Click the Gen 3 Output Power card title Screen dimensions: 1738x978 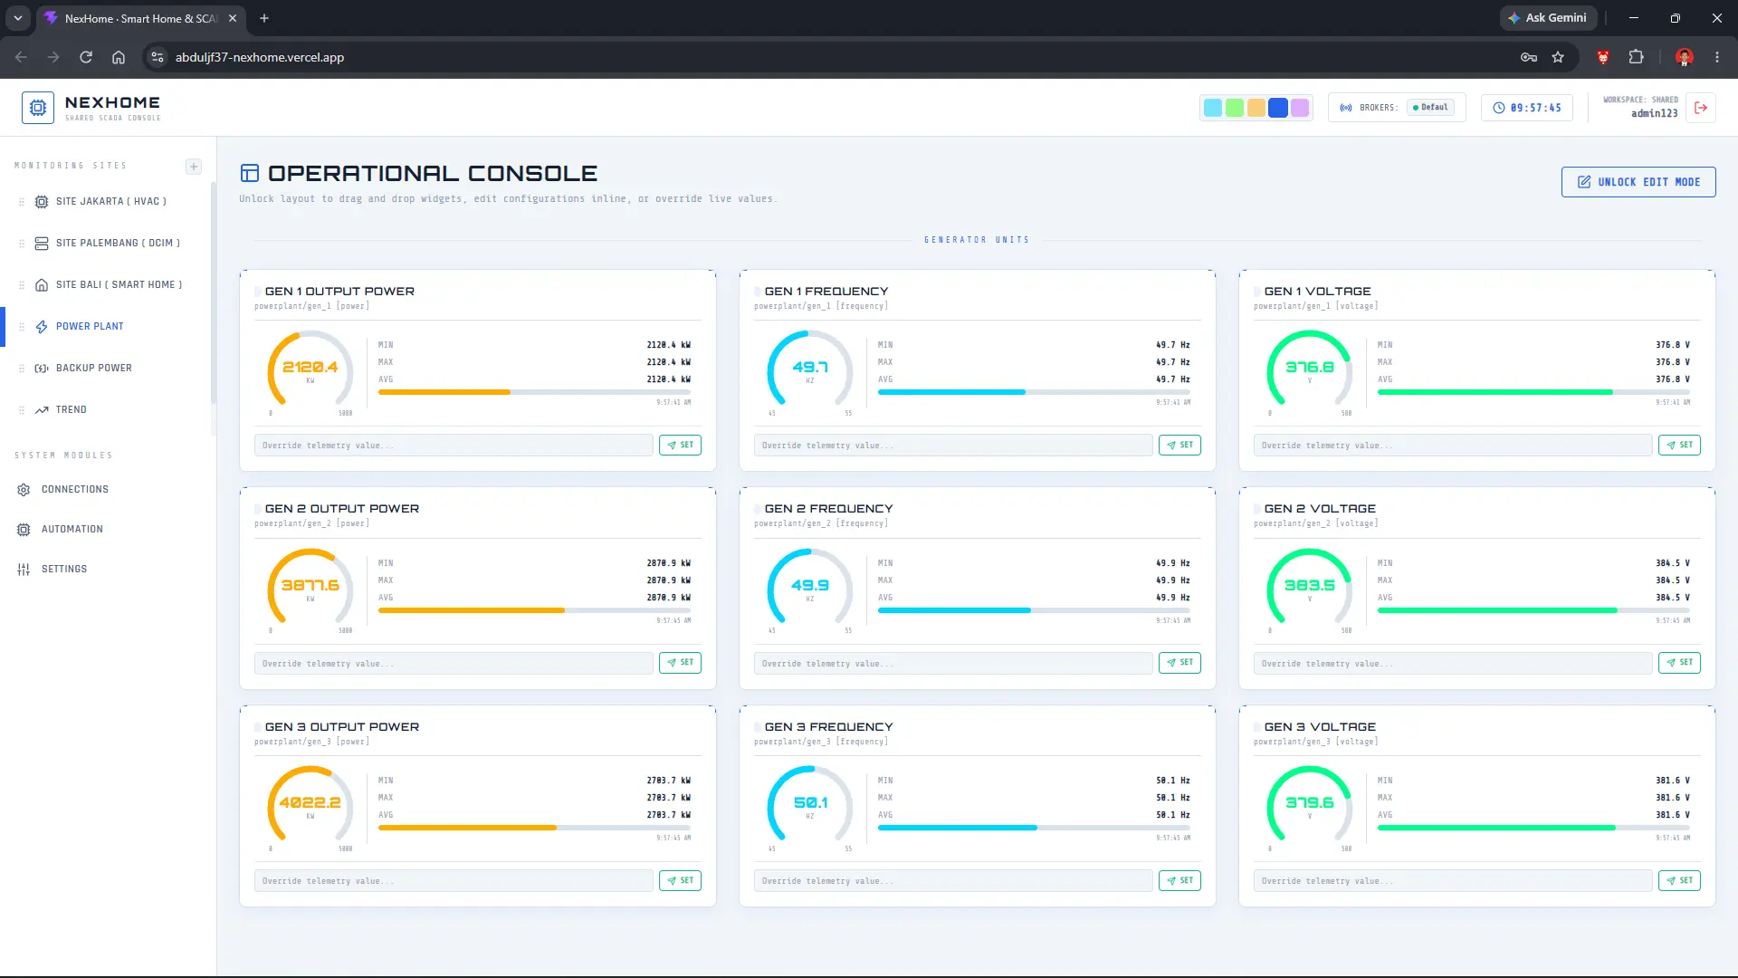[342, 727]
